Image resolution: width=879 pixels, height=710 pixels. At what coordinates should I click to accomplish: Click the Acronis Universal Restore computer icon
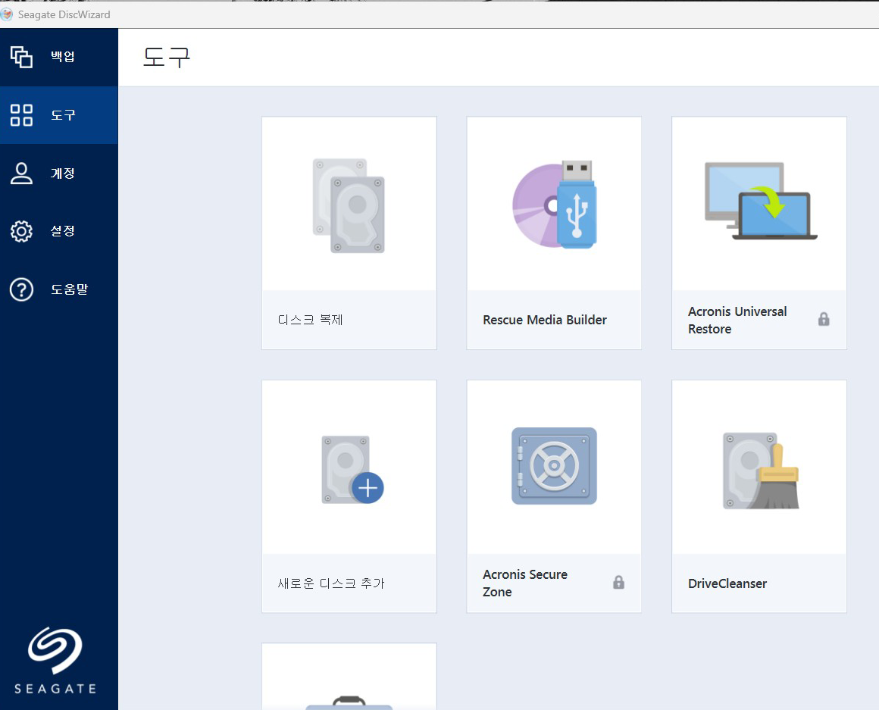point(760,201)
